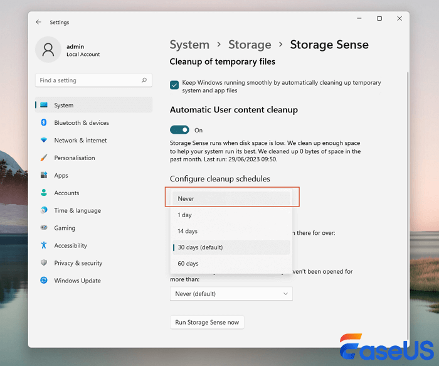Click the Apps icon in sidebar
Image resolution: width=439 pixels, height=366 pixels.
pyautogui.click(x=44, y=176)
